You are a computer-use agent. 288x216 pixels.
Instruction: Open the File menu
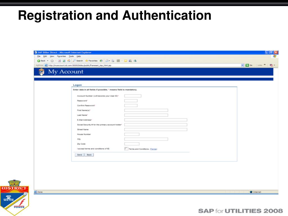click(39, 56)
